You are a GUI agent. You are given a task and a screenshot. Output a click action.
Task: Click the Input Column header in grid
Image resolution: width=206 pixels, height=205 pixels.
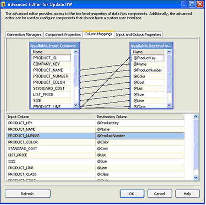(x=51, y=117)
